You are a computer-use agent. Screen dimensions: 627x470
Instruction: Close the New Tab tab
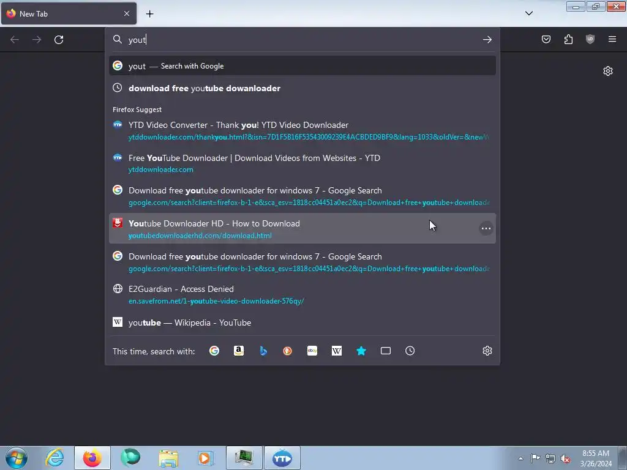[x=126, y=13]
